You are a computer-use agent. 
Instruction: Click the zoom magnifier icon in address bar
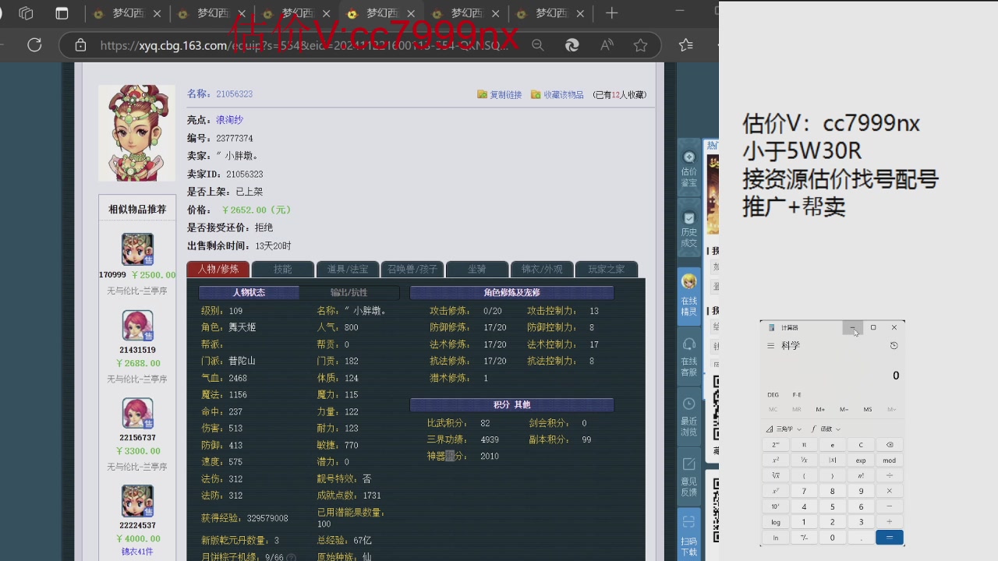point(537,45)
